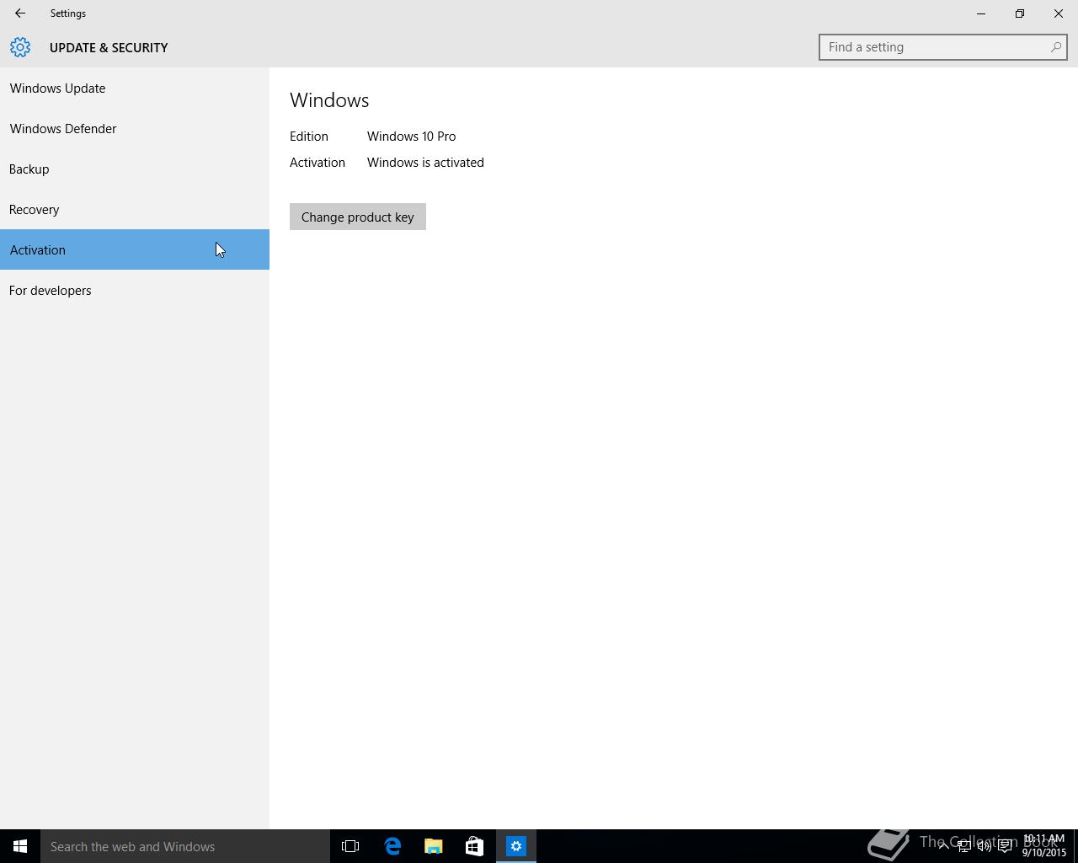This screenshot has width=1078, height=863.
Task: Select the Activation sidebar item
Action: click(135, 249)
